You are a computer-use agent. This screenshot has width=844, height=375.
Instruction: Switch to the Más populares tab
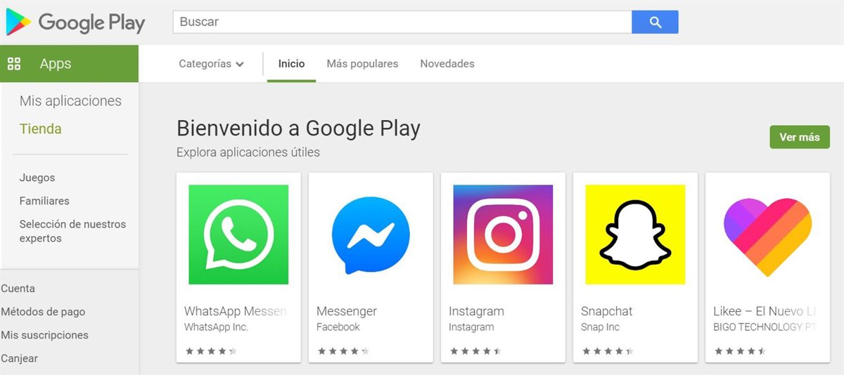tap(362, 64)
